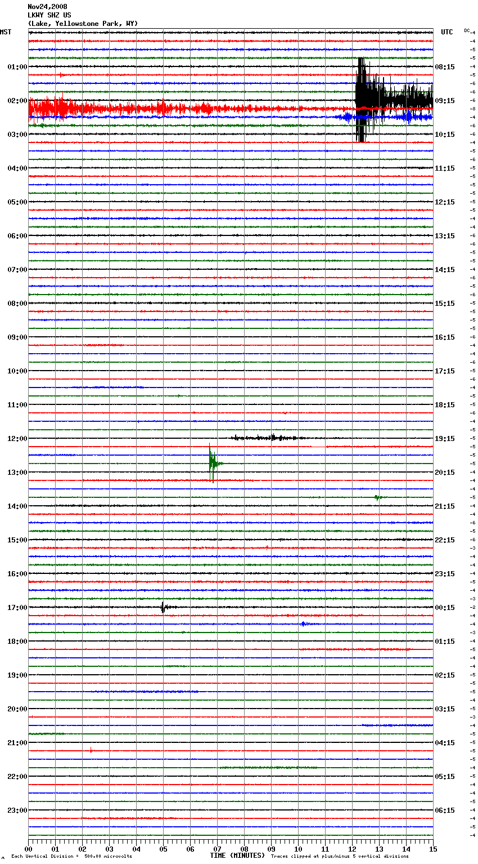Click the 16:15 UTC time label
Image resolution: width=478 pixels, height=864 pixels.
point(445,337)
